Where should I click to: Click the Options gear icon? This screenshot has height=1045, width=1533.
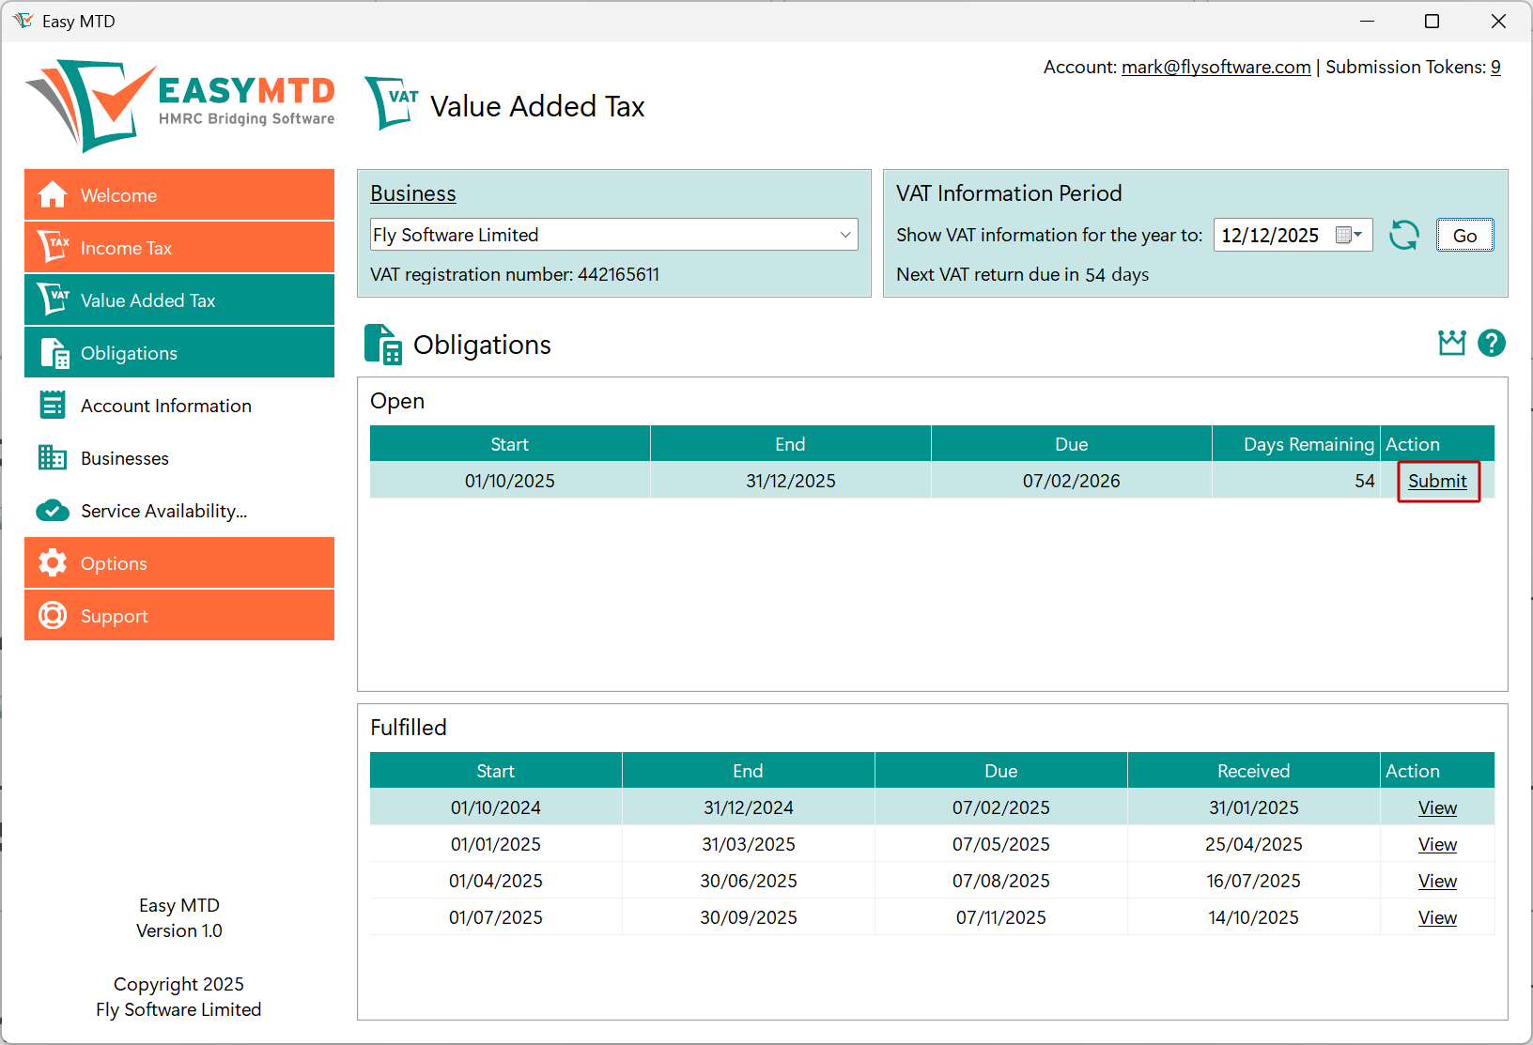pyautogui.click(x=53, y=562)
